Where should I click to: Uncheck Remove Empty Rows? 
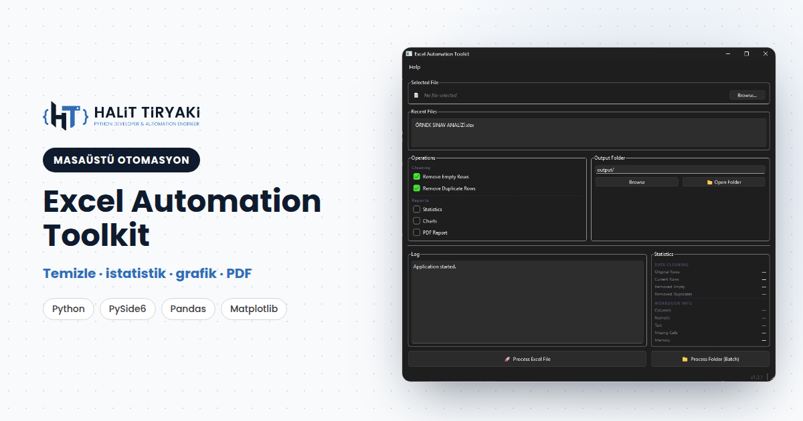(x=417, y=176)
